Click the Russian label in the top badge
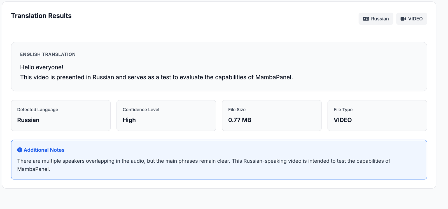448x209 pixels. tap(380, 19)
